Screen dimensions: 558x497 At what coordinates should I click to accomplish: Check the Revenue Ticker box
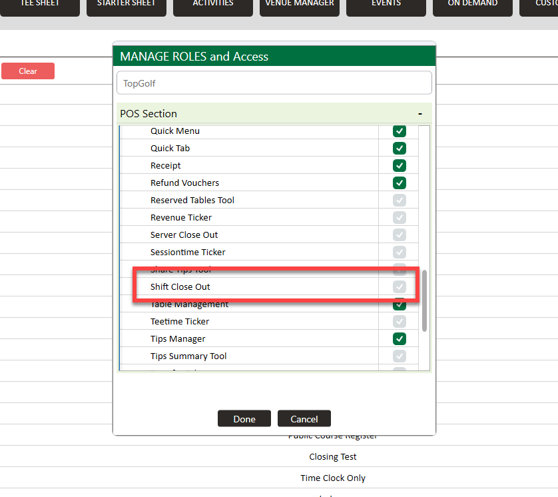coord(399,218)
